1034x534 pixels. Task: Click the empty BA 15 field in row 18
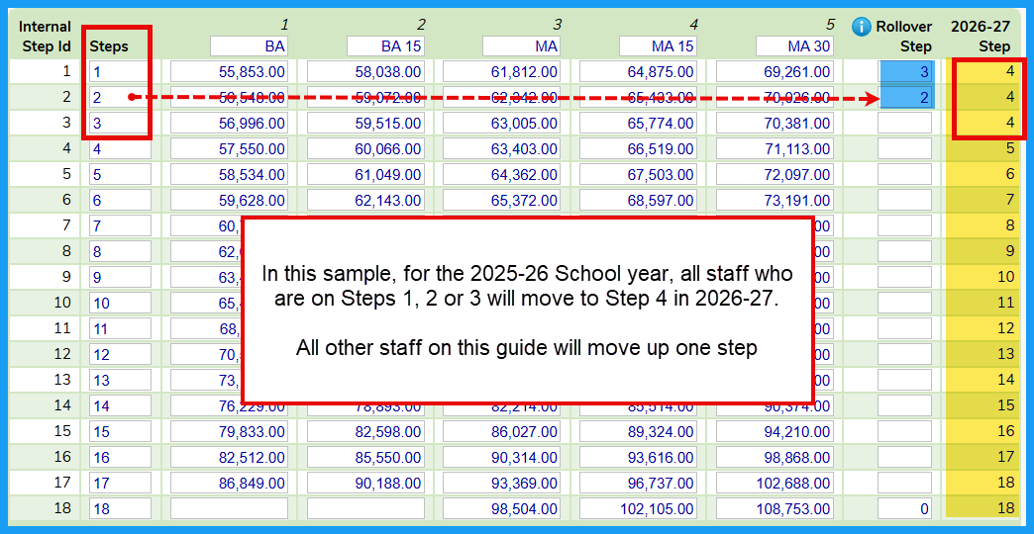click(x=366, y=508)
